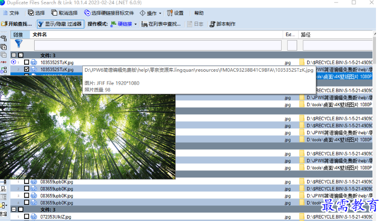Click the folder icon in row 3 083659upb0K.jpg

point(302,195)
